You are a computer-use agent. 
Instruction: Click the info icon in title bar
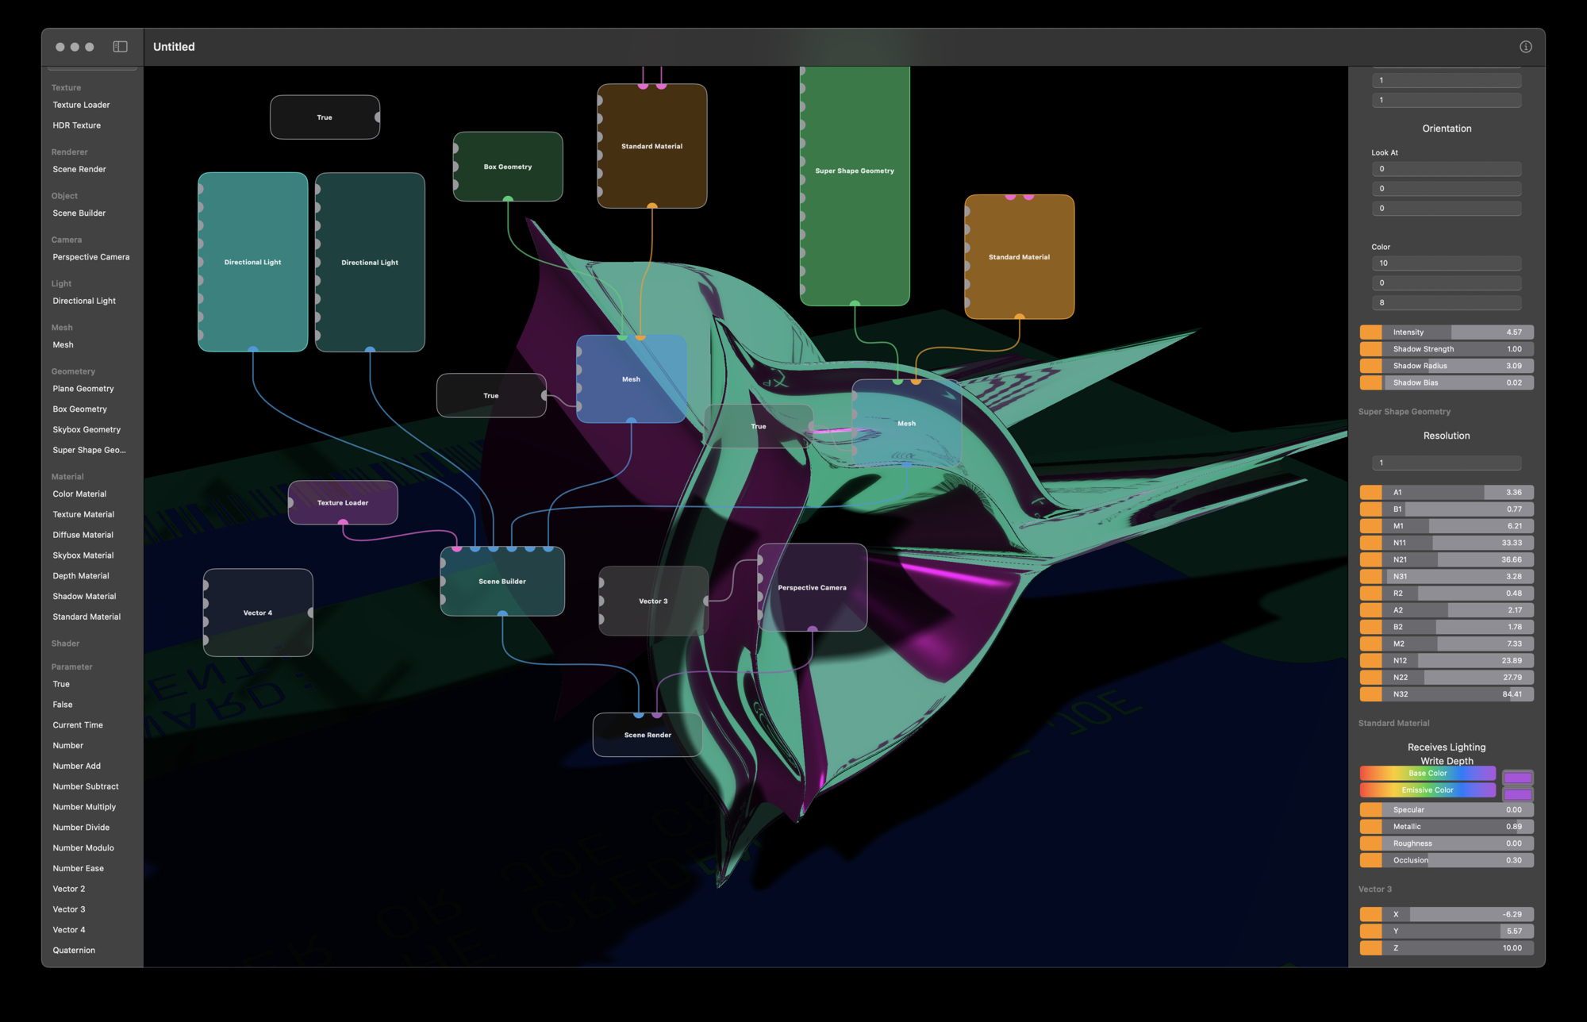1525,47
